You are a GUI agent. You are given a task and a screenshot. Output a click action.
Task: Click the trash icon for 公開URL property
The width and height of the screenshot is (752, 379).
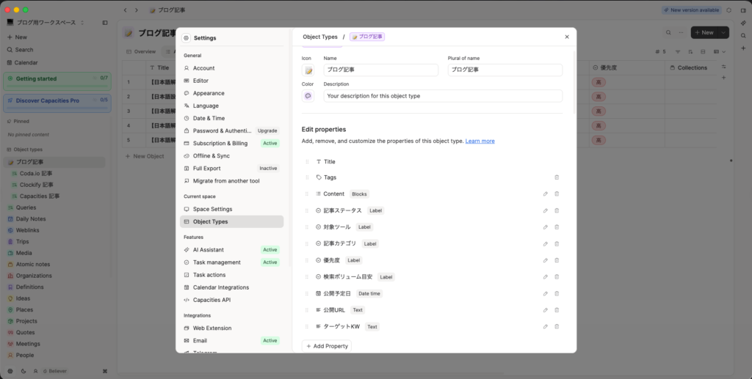pos(557,310)
